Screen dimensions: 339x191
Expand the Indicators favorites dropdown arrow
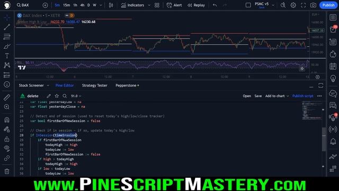[149, 5]
